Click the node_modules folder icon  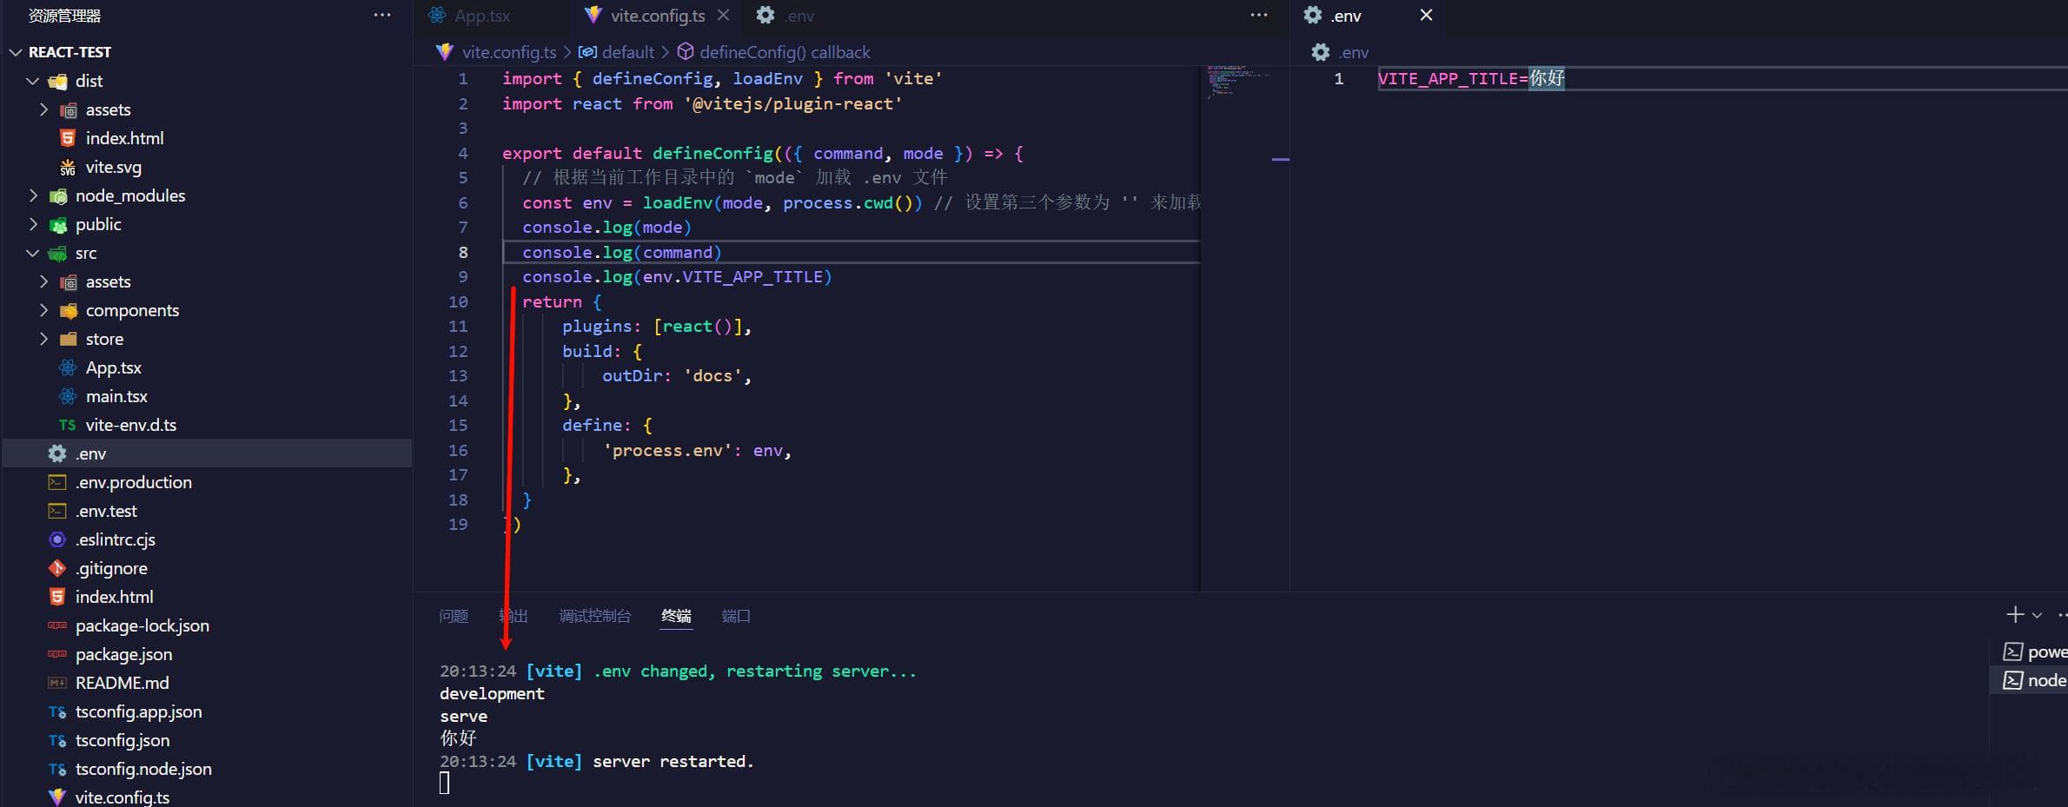(x=57, y=196)
